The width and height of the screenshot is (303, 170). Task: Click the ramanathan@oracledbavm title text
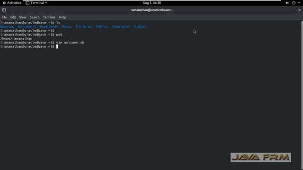151,10
